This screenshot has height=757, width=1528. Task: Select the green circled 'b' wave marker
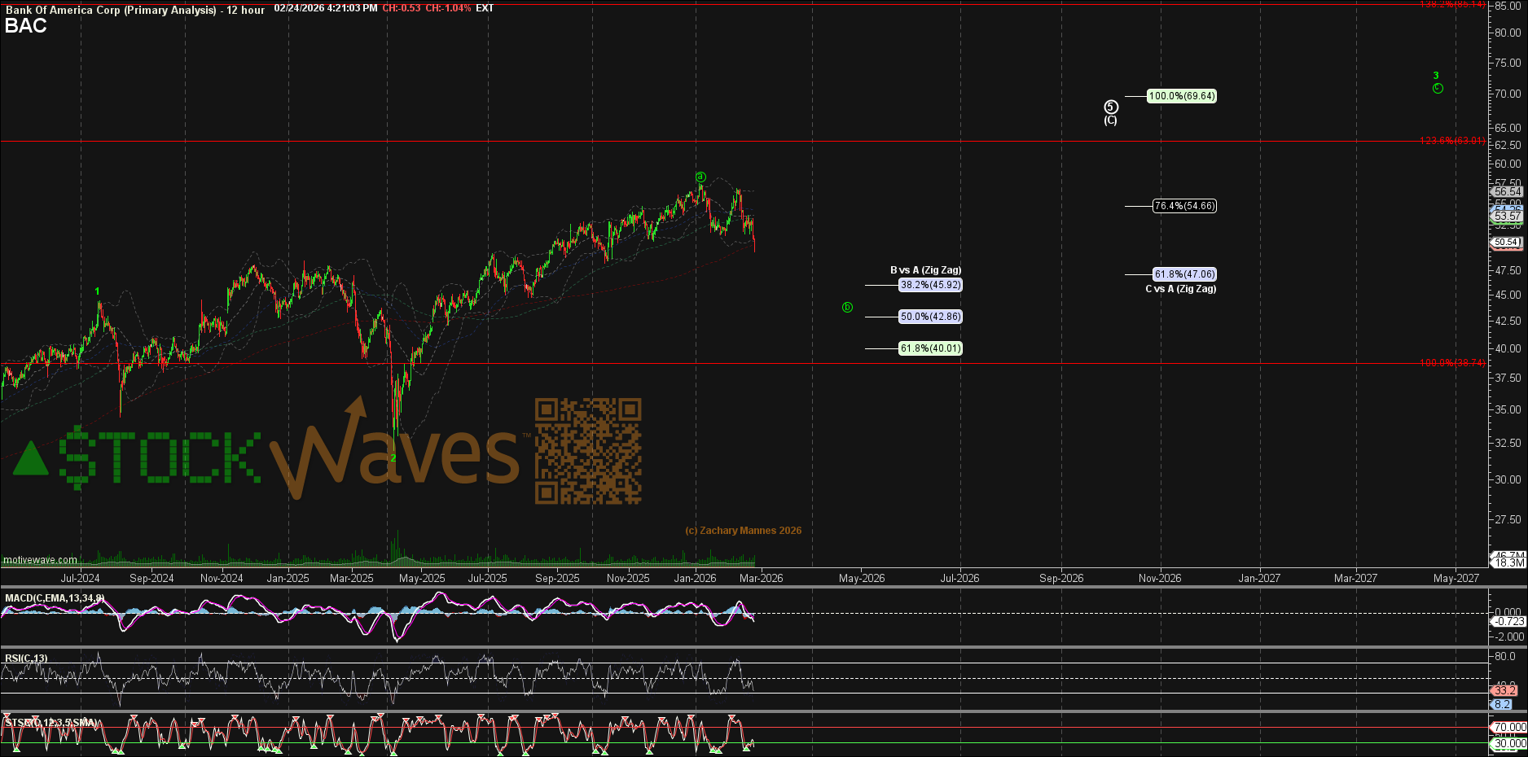(847, 308)
